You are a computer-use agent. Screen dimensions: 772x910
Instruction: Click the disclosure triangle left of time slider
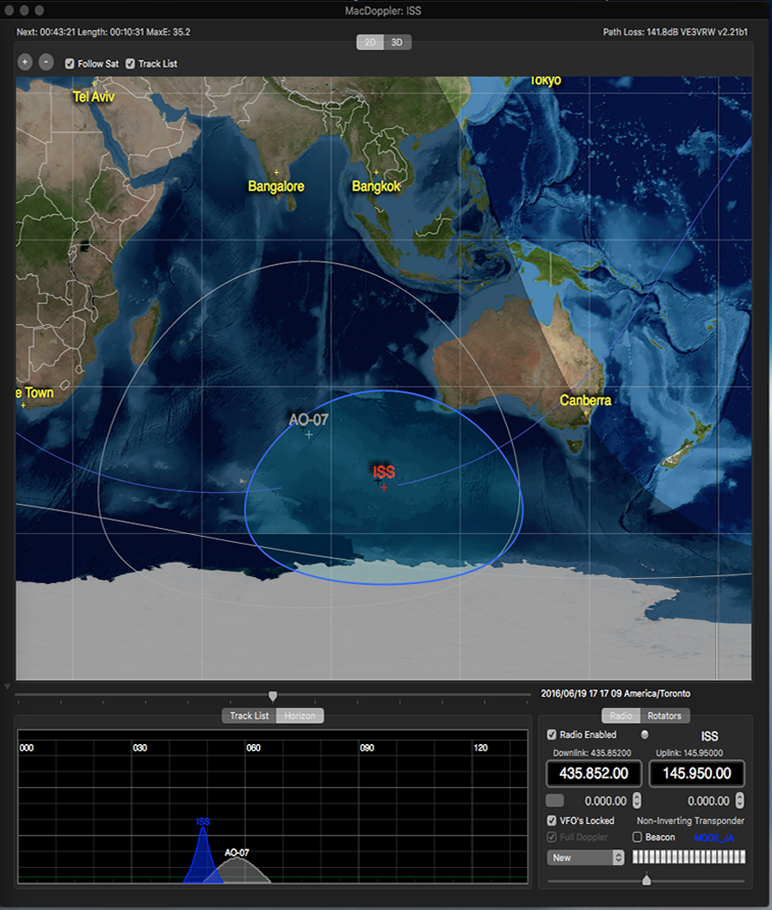(x=8, y=686)
